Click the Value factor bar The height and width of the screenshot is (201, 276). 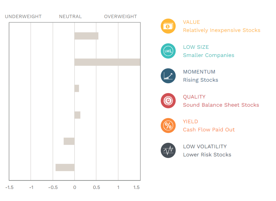tap(86, 36)
